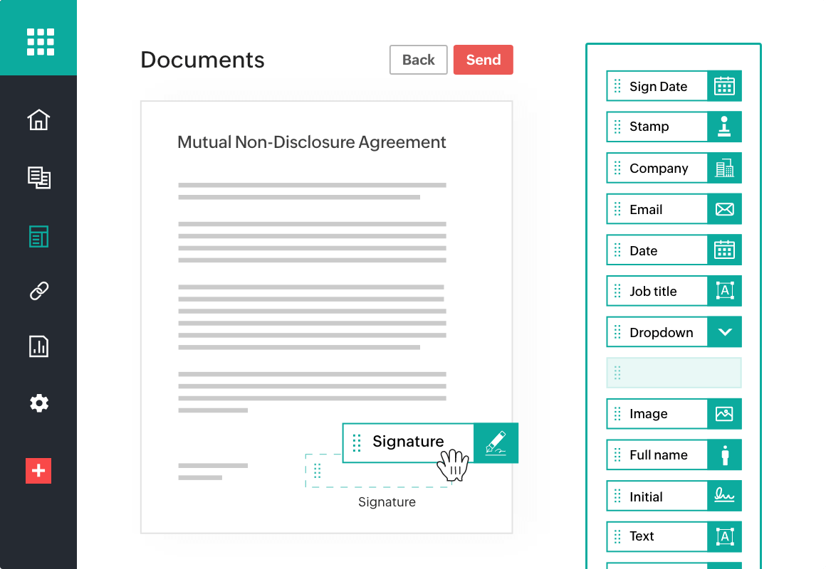The width and height of the screenshot is (826, 569).
Task: Select the Company field
Action: tap(674, 168)
